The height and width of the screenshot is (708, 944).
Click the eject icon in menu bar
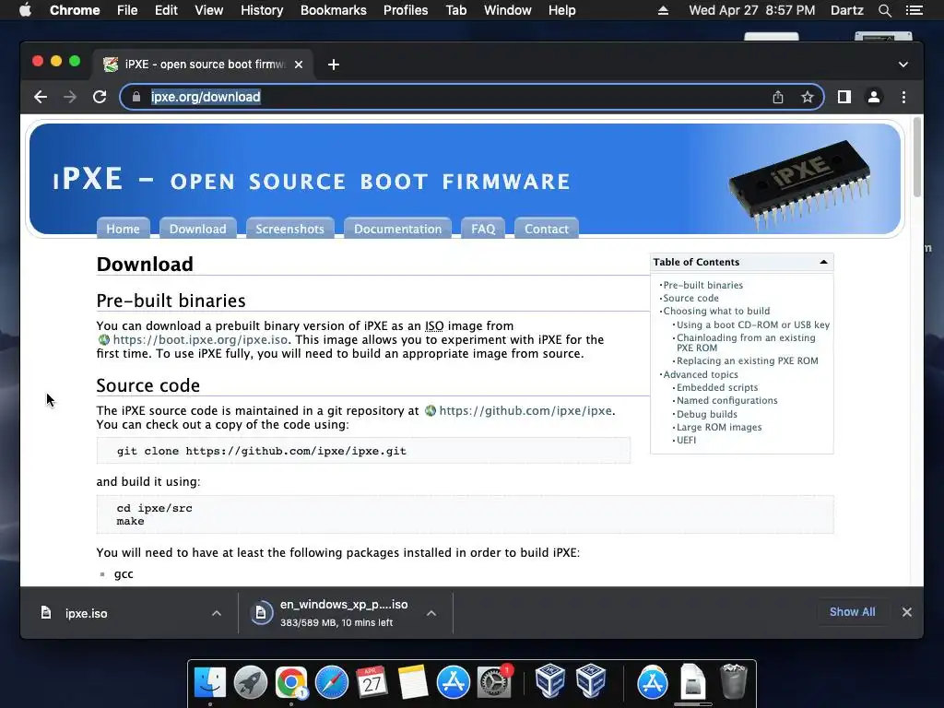click(663, 10)
